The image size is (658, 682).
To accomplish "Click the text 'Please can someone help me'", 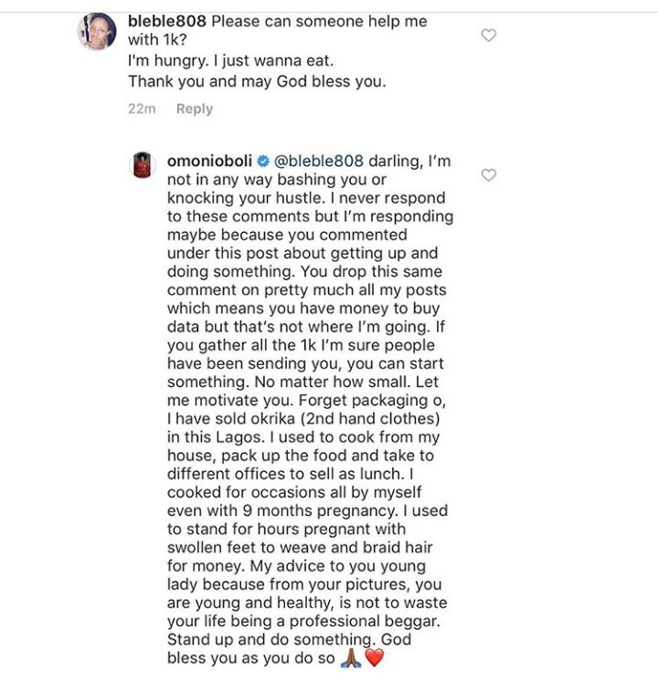I will [319, 21].
